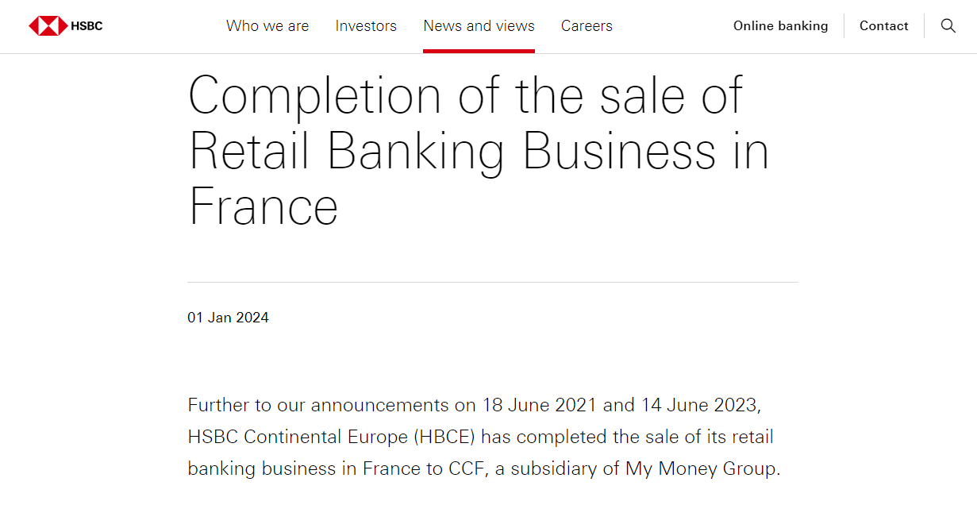Open the Investors menu
The height and width of the screenshot is (505, 977).
pyautogui.click(x=366, y=26)
